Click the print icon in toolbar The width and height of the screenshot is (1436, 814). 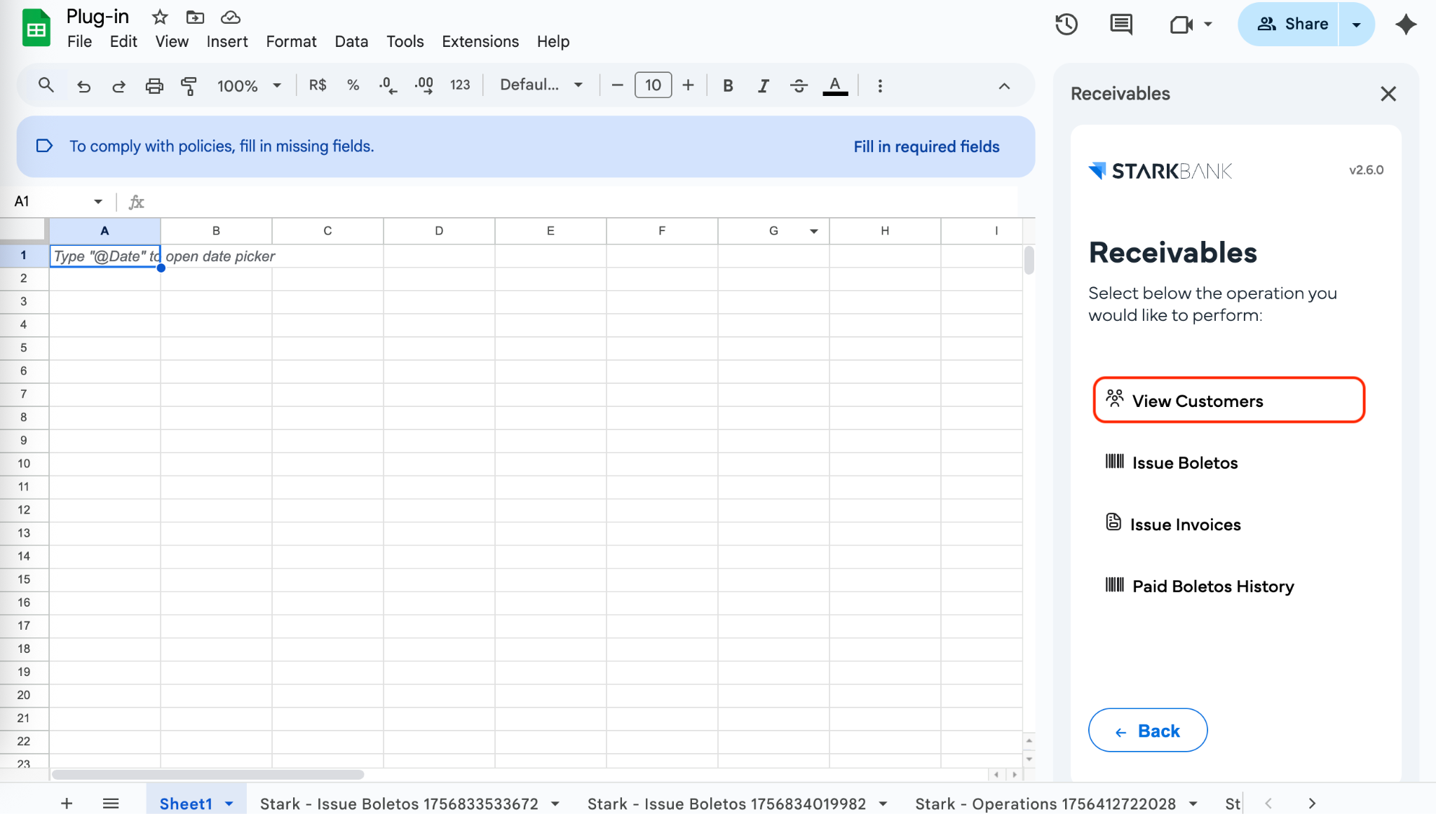click(x=154, y=85)
